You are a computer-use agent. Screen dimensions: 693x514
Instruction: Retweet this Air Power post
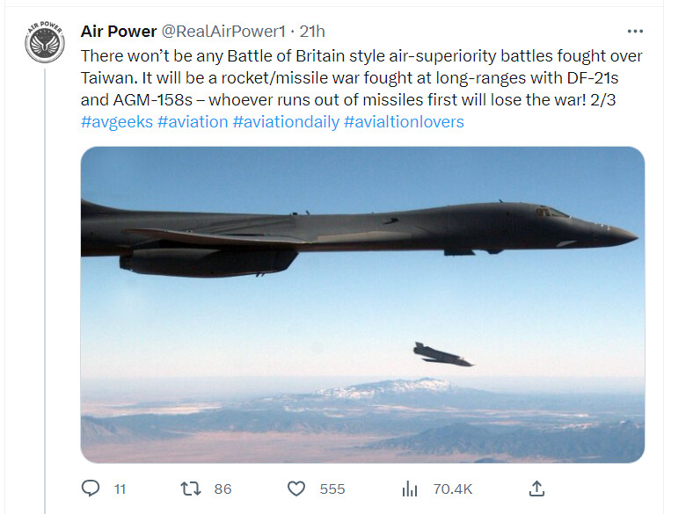click(x=192, y=489)
